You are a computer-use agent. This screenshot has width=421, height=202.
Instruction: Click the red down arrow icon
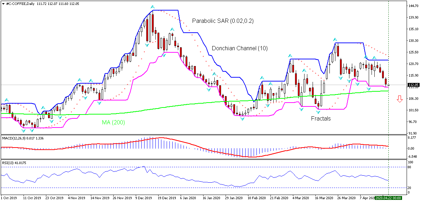point(399,99)
